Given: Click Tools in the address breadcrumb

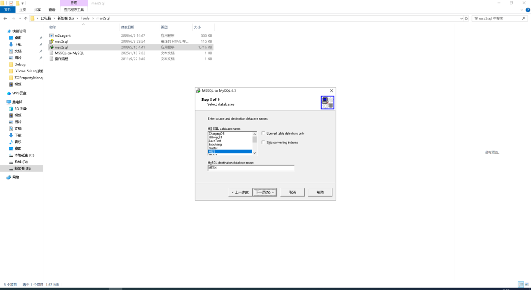Looking at the screenshot, I should tap(85, 18).
